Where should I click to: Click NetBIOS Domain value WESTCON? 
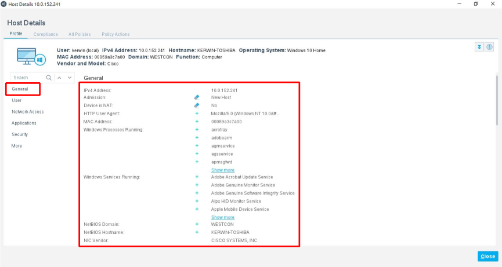222,224
